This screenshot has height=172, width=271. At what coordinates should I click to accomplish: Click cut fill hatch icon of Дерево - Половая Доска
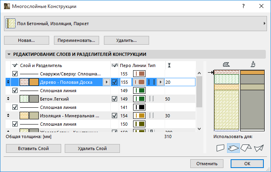pos(24,82)
